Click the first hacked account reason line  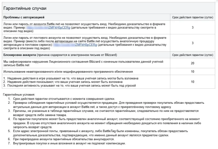(71, 78)
